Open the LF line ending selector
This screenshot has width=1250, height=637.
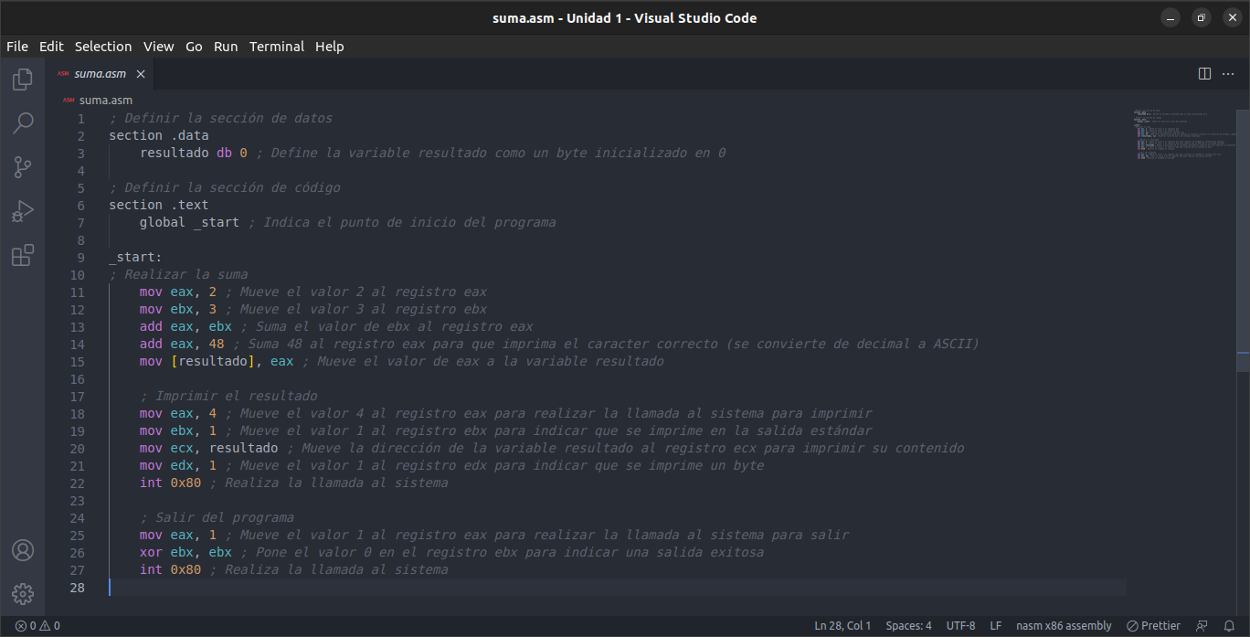(x=995, y=625)
